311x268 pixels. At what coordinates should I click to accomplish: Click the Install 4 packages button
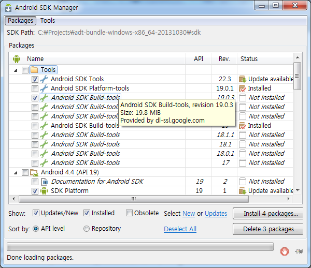[268, 213]
